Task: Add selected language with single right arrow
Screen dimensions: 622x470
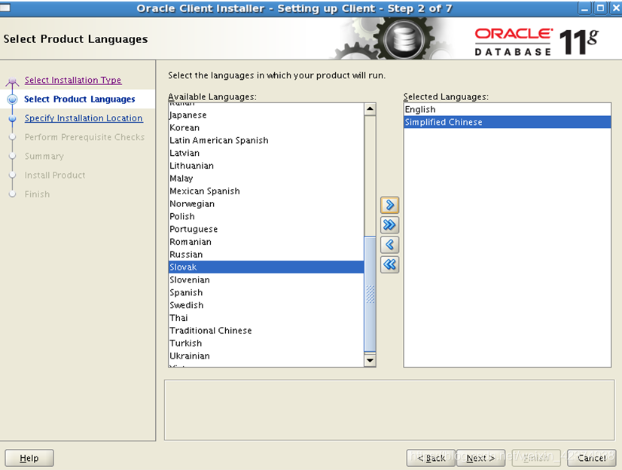Action: tap(389, 205)
